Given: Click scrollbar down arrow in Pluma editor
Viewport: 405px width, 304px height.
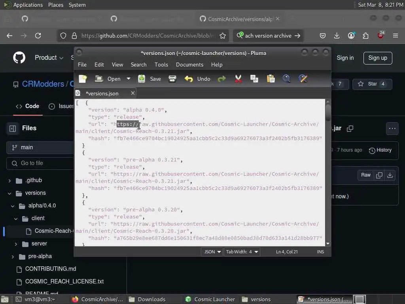Looking at the screenshot, I should click(x=328, y=243).
